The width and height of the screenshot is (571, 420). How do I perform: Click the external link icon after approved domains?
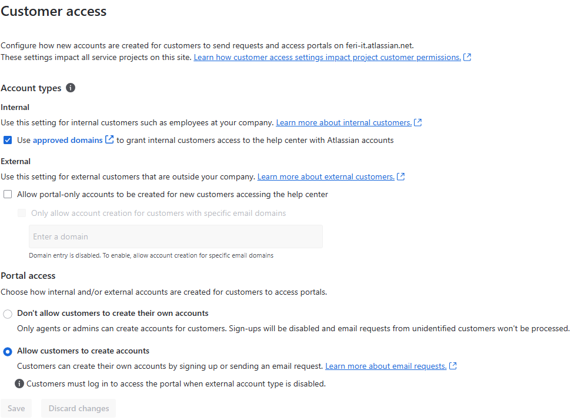[x=109, y=139]
